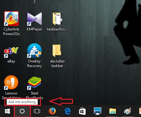Viewport: 141px width, 117px height.
Task: Open the Windows Store taskbar icon
Action: click(x=82, y=111)
